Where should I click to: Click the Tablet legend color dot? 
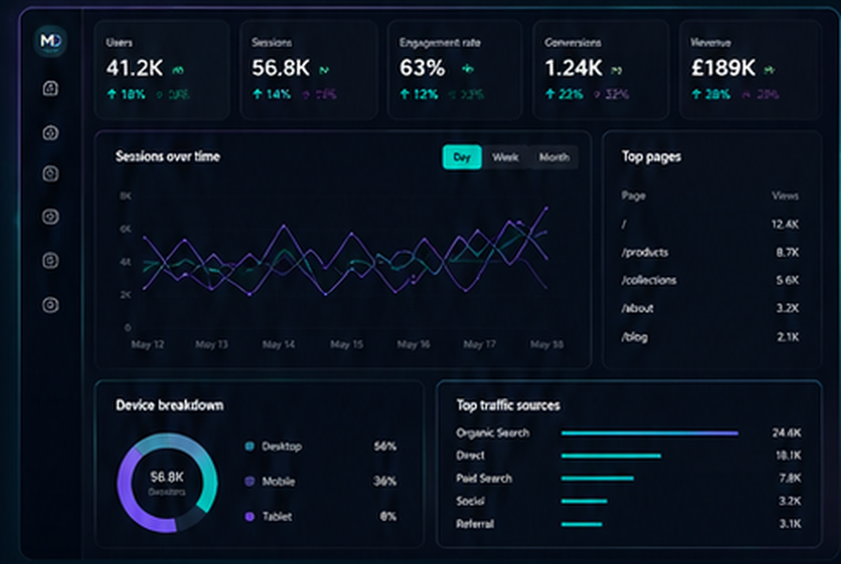click(250, 517)
